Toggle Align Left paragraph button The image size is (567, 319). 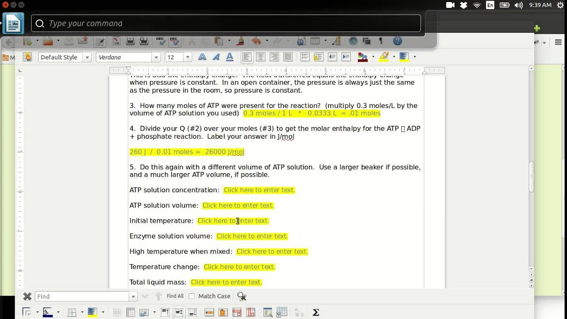[247, 57]
